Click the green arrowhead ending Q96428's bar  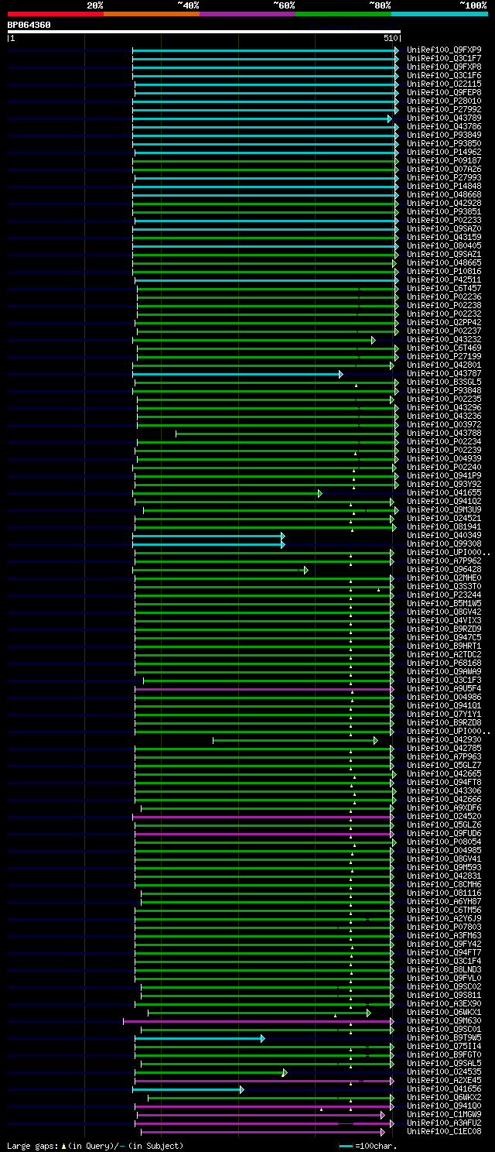pos(306,570)
